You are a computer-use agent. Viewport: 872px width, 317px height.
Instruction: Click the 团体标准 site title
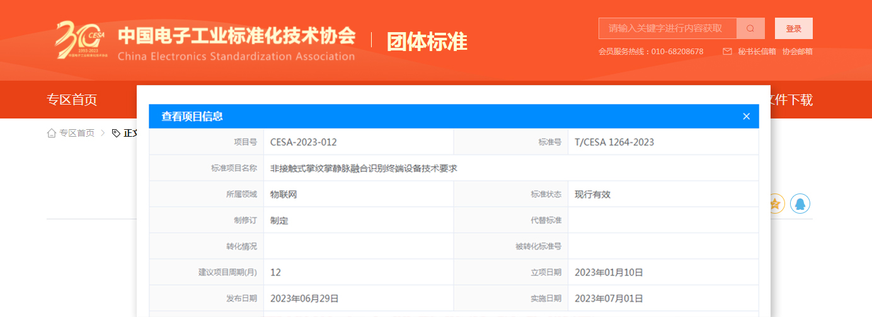[x=427, y=42]
